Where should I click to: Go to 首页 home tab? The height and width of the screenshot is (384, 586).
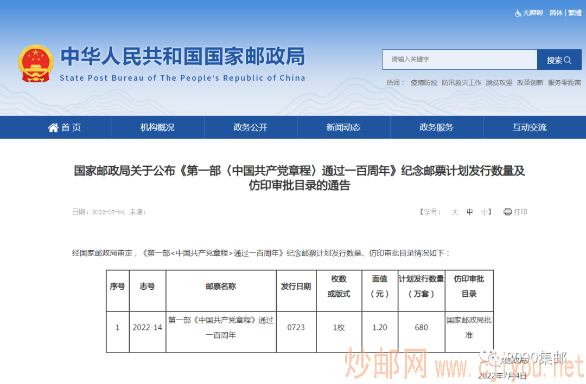(64, 128)
